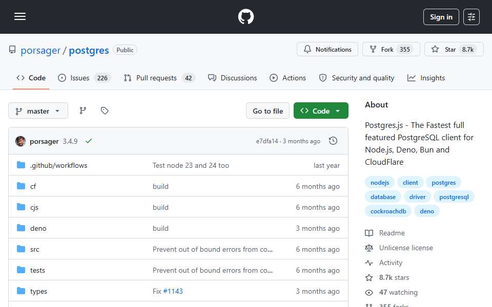Open the porsager commit author link
Image resolution: width=492 pixels, height=307 pixels.
click(x=44, y=142)
